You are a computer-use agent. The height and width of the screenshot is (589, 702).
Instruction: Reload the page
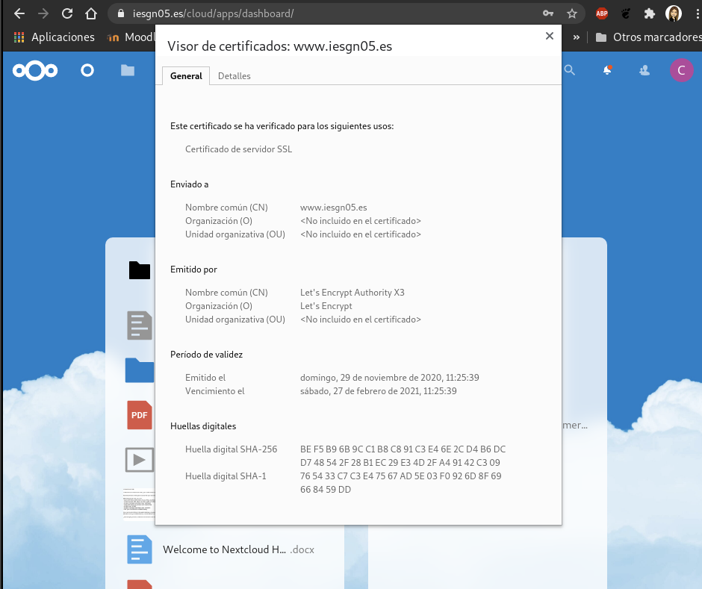tap(67, 13)
